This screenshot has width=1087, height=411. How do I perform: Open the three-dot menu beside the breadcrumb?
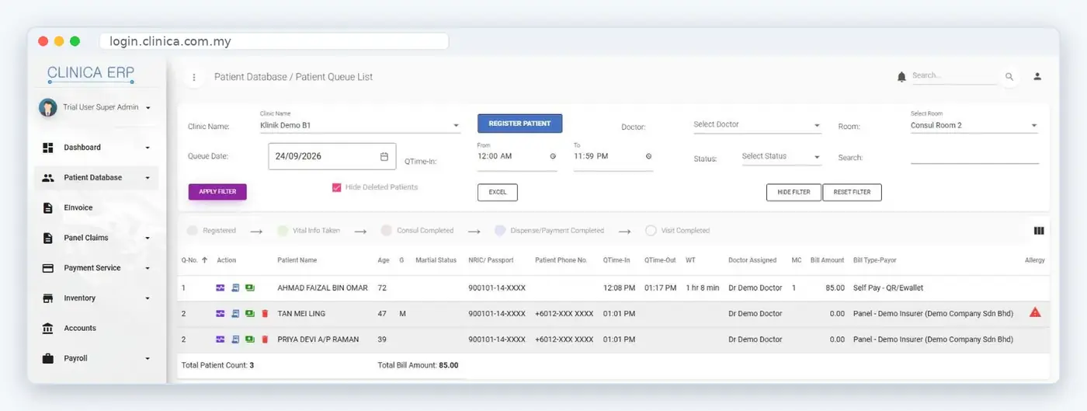point(194,77)
